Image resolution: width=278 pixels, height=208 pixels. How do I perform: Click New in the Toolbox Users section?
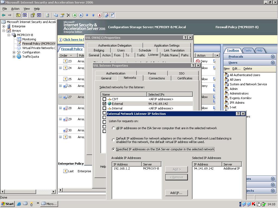227,69
